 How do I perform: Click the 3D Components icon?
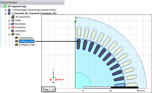(13, 17)
